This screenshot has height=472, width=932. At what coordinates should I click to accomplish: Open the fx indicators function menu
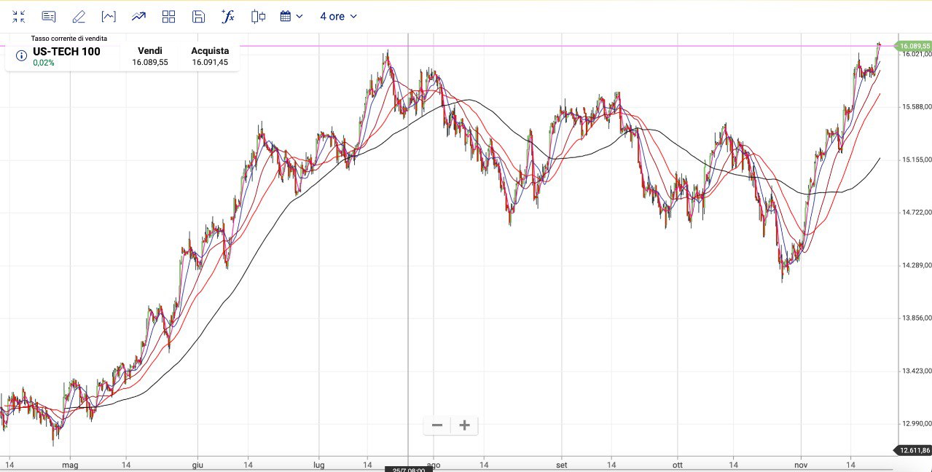click(x=228, y=17)
